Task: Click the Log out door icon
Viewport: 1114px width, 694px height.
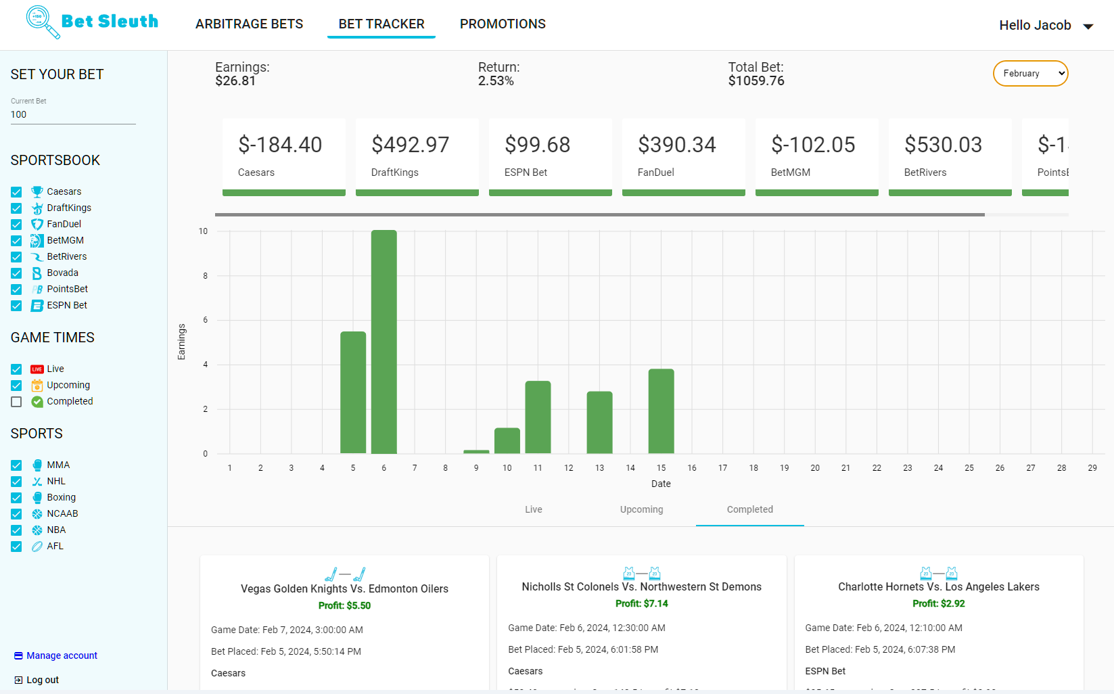Action: click(x=18, y=680)
